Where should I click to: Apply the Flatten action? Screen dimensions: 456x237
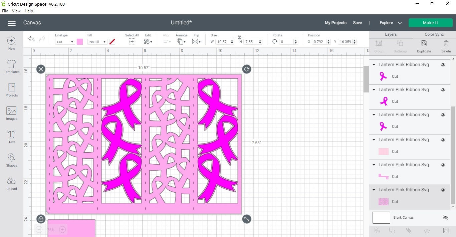point(427,230)
